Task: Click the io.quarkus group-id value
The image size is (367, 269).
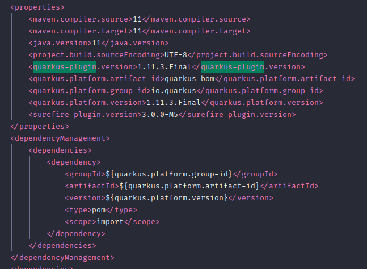Action: point(174,91)
